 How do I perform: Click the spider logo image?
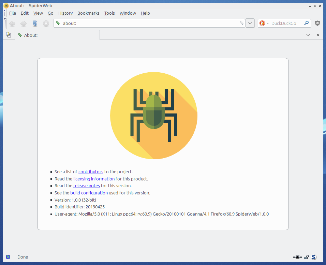[154, 116]
